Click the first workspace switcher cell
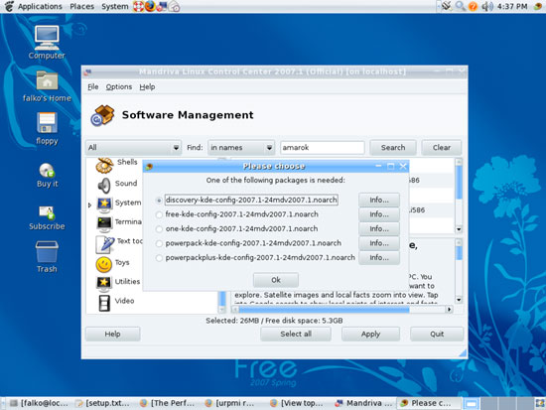Viewport: 546px width, 410px height. [x=472, y=403]
